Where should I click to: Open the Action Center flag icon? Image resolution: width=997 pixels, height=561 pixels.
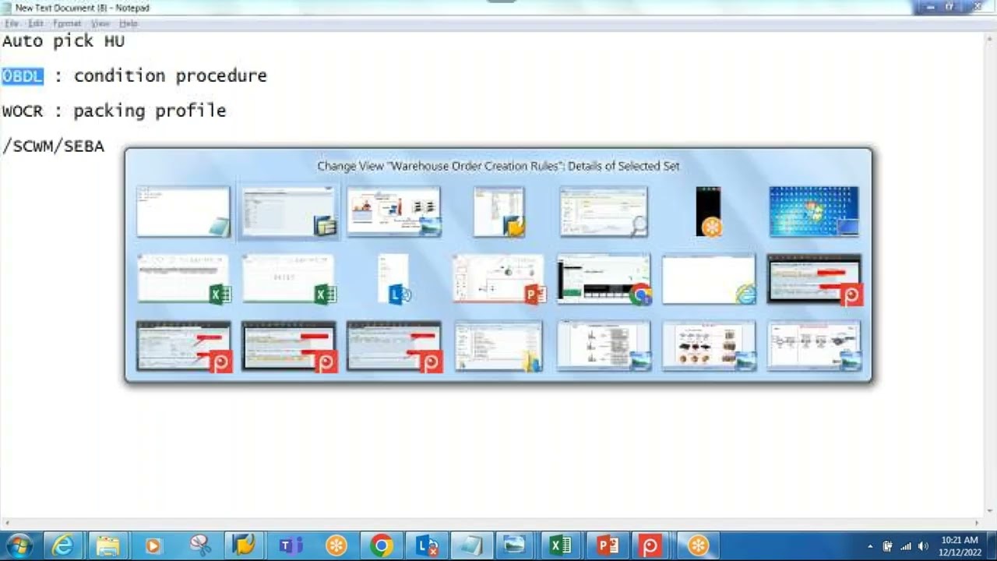[x=887, y=546]
